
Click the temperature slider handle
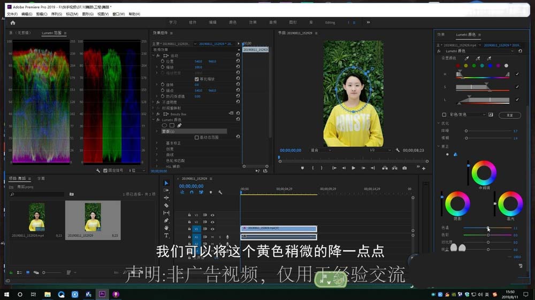pos(488,228)
